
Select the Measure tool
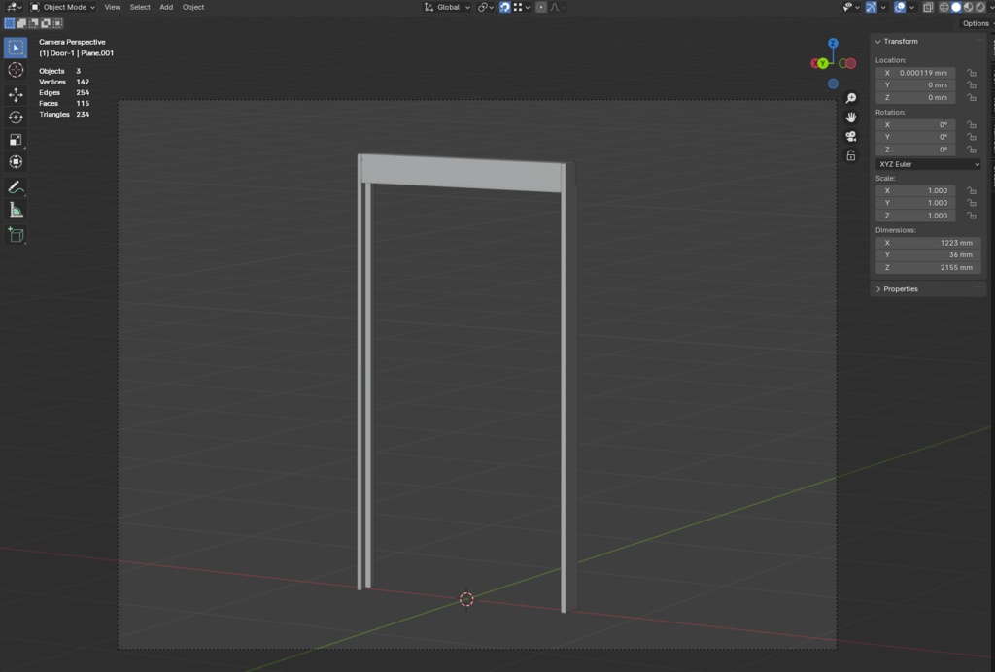(x=16, y=210)
